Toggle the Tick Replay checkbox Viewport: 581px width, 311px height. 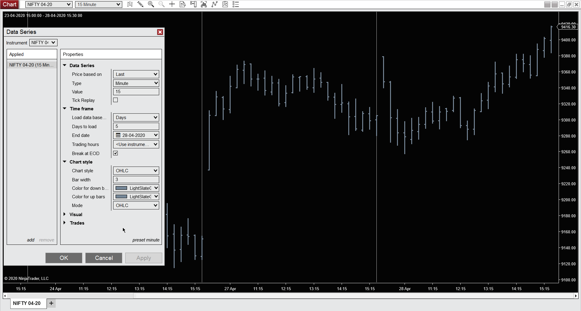116,100
